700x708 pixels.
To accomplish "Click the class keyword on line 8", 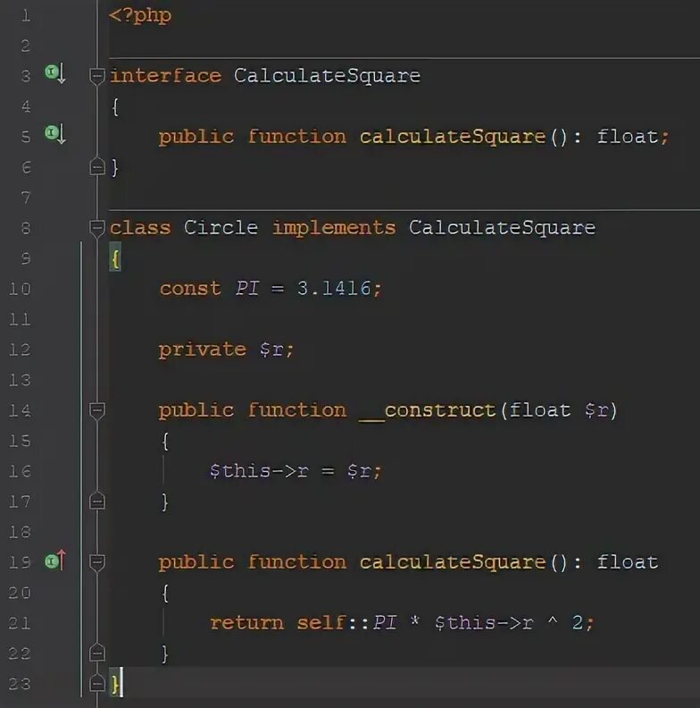I will pyautogui.click(x=140, y=228).
